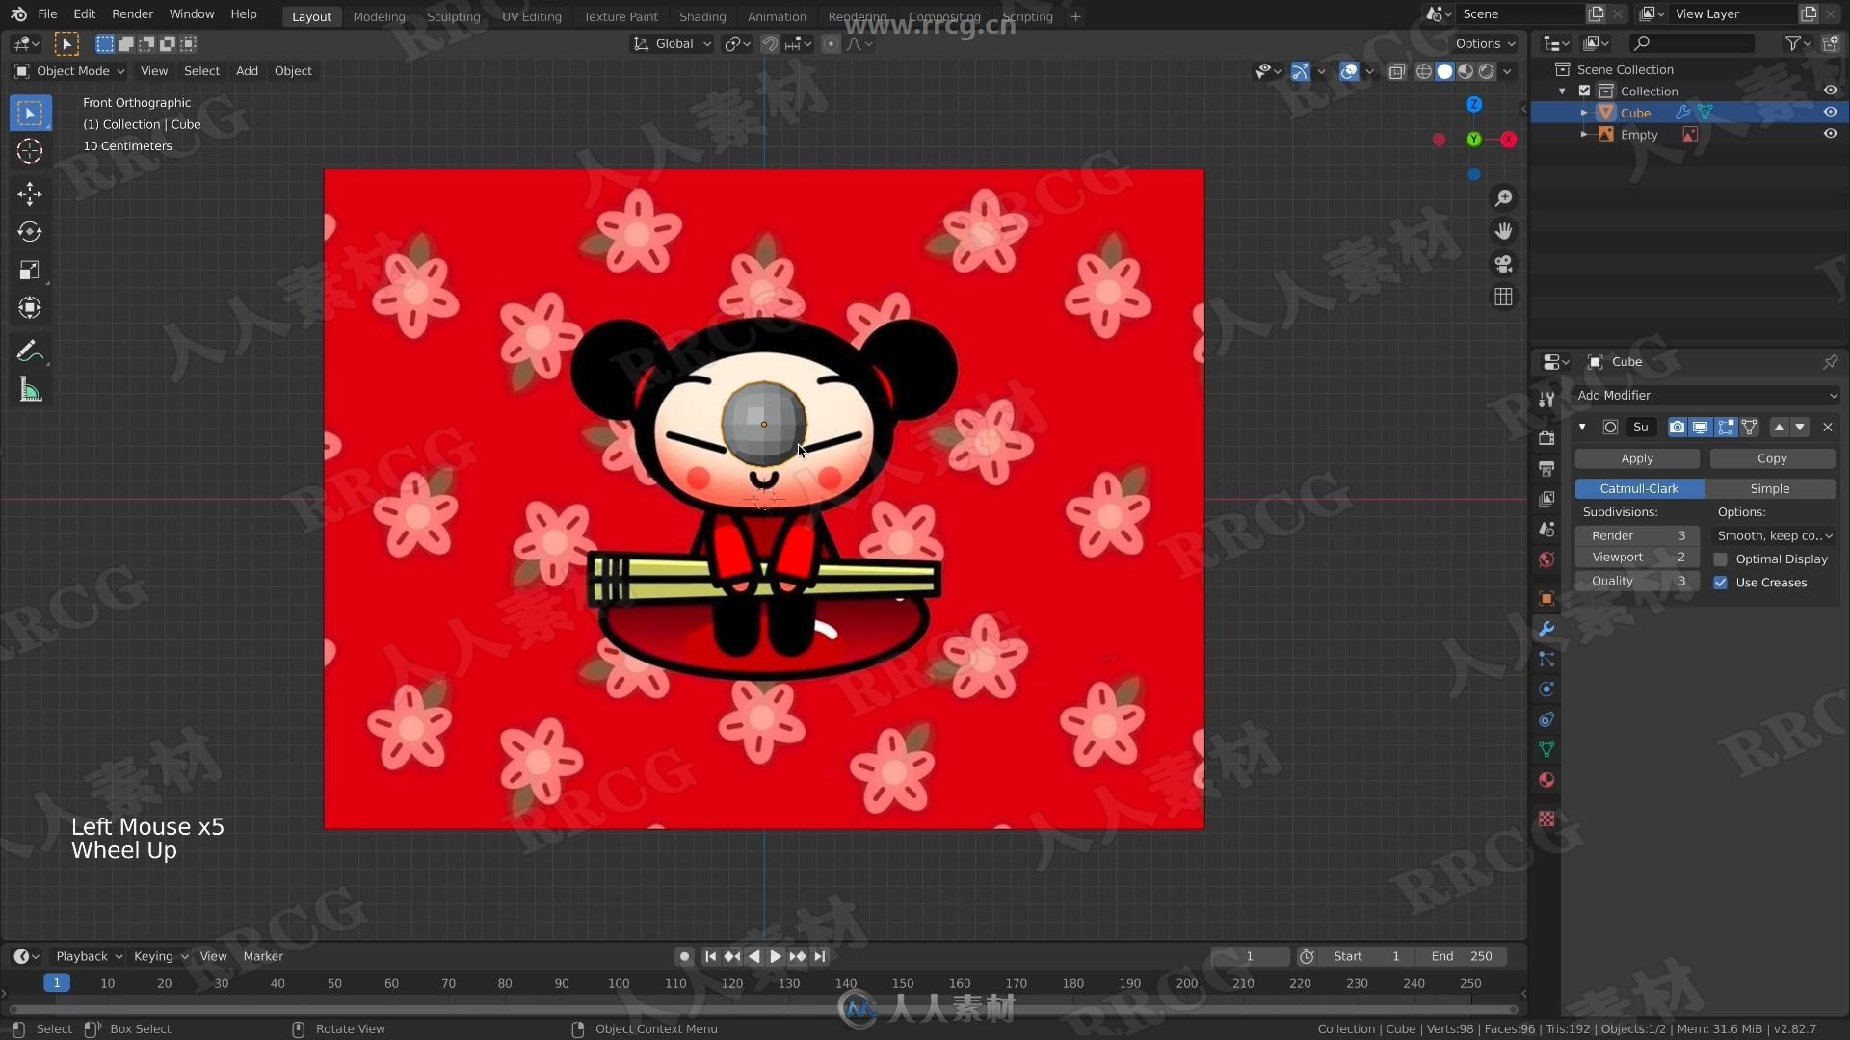Open the Physics properties tab
1850x1040 pixels.
point(1546,689)
